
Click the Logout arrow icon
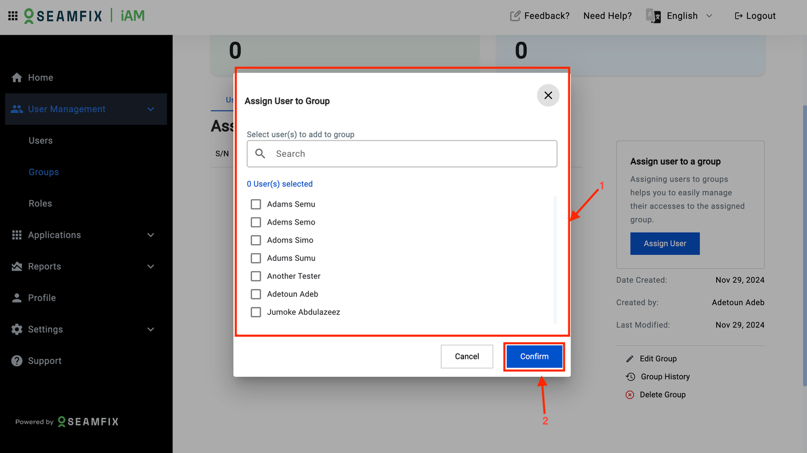pyautogui.click(x=739, y=16)
